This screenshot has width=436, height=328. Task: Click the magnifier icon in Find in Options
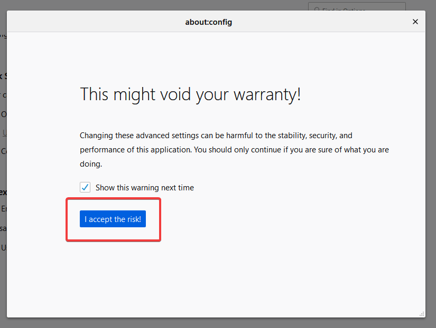click(x=317, y=9)
